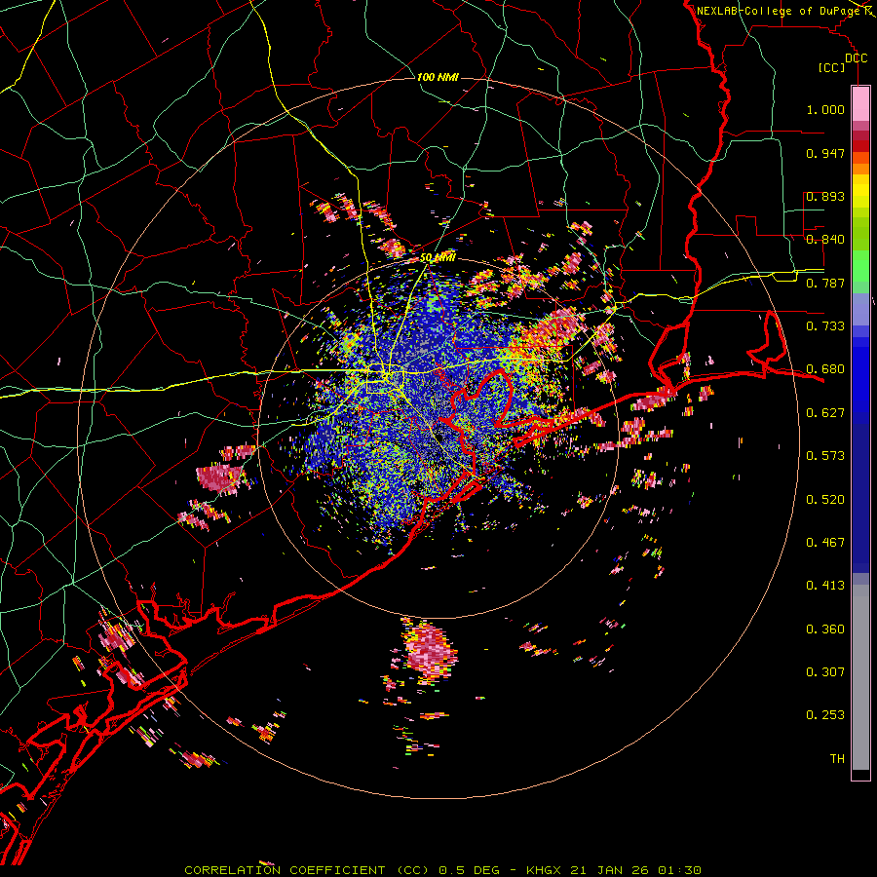877x877 pixels.
Task: Select the 0.360 scale value
Action: coord(825,629)
